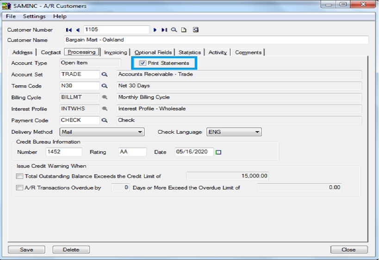The width and height of the screenshot is (379, 260).
Task: Click 'Interest Profile - Wholesale' description
Action: [152, 109]
